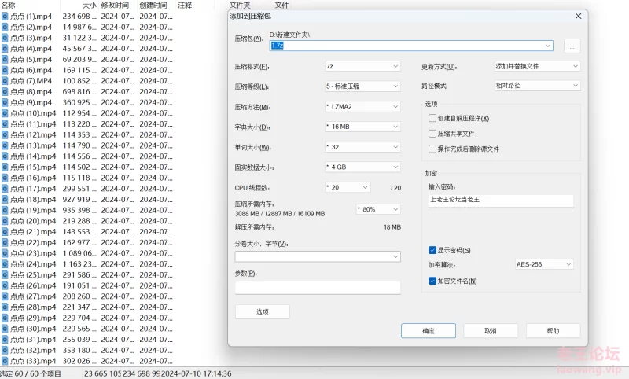This screenshot has width=629, height=379.
Task: Close the 添加到压缩包 dialog
Action: pyautogui.click(x=579, y=16)
